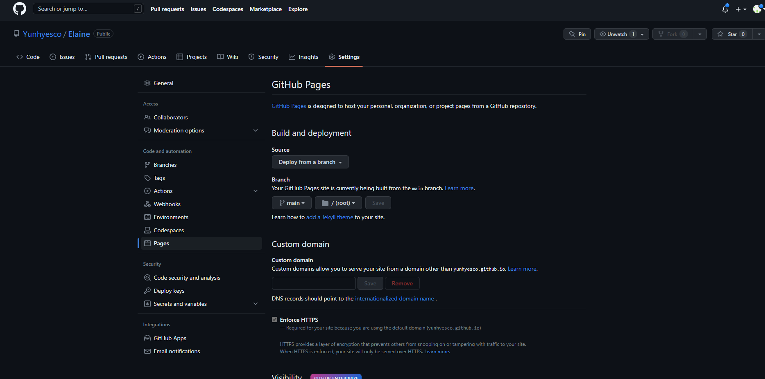Open the / (root) folder dropdown
Viewport: 765px width, 379px height.
pos(338,203)
